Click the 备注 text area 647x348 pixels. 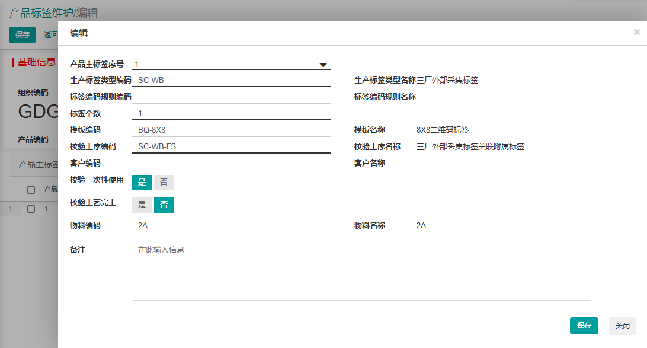point(361,271)
